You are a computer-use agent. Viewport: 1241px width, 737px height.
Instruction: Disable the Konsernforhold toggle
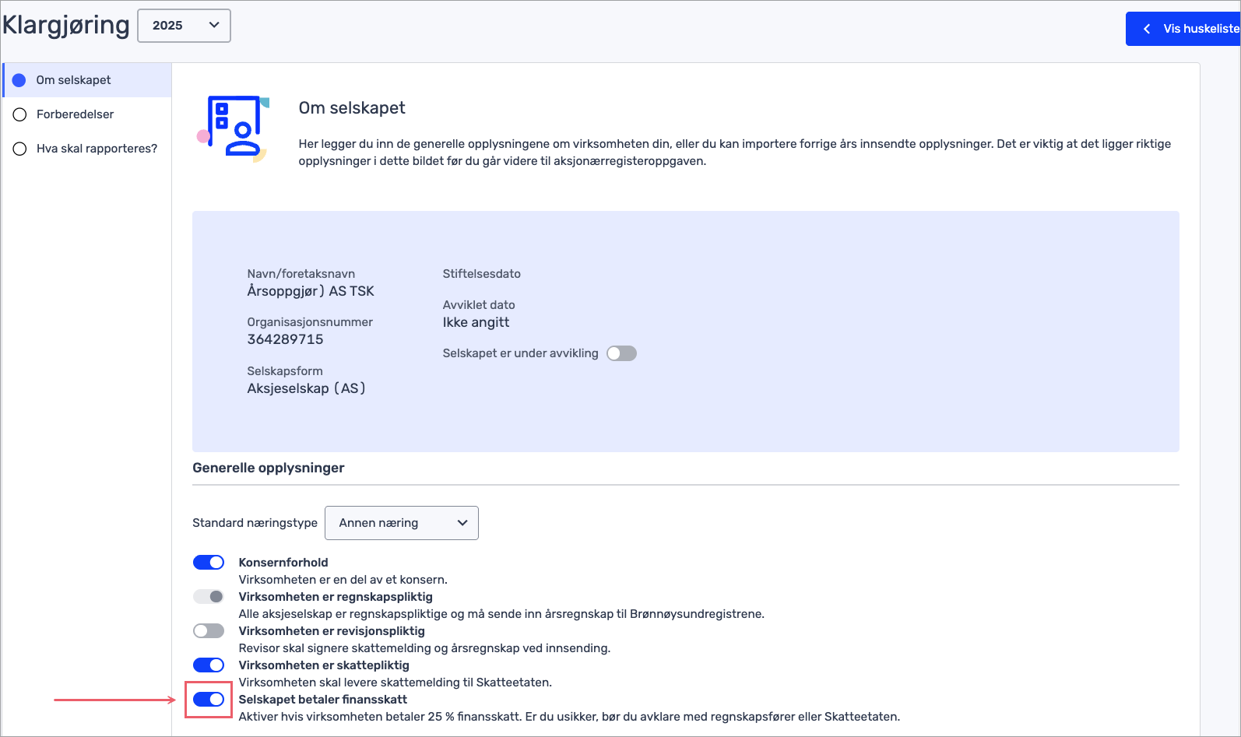click(209, 563)
